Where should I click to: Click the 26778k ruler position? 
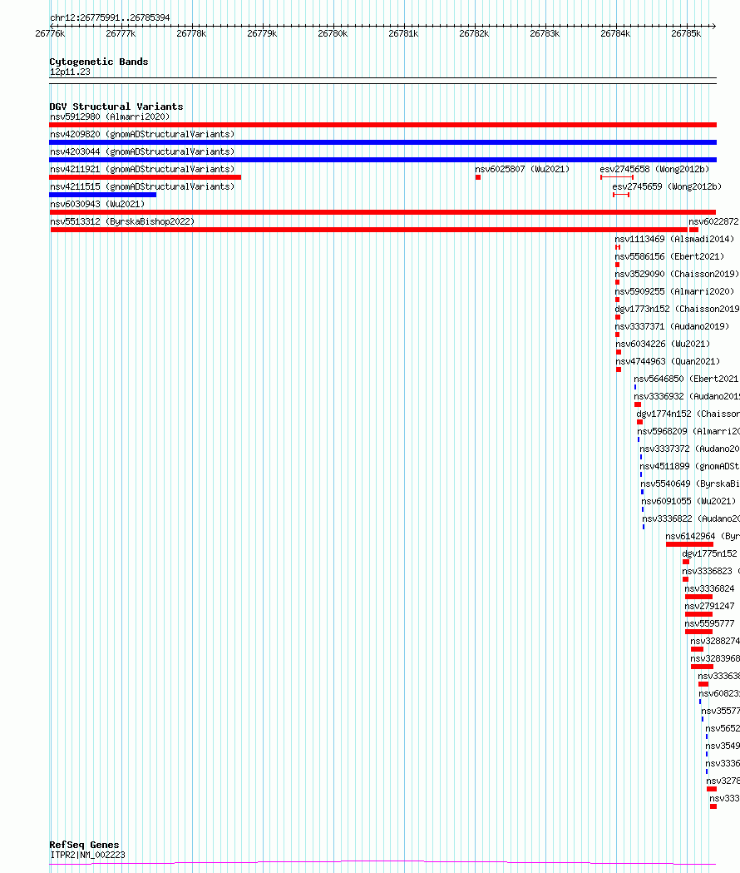coord(191,34)
